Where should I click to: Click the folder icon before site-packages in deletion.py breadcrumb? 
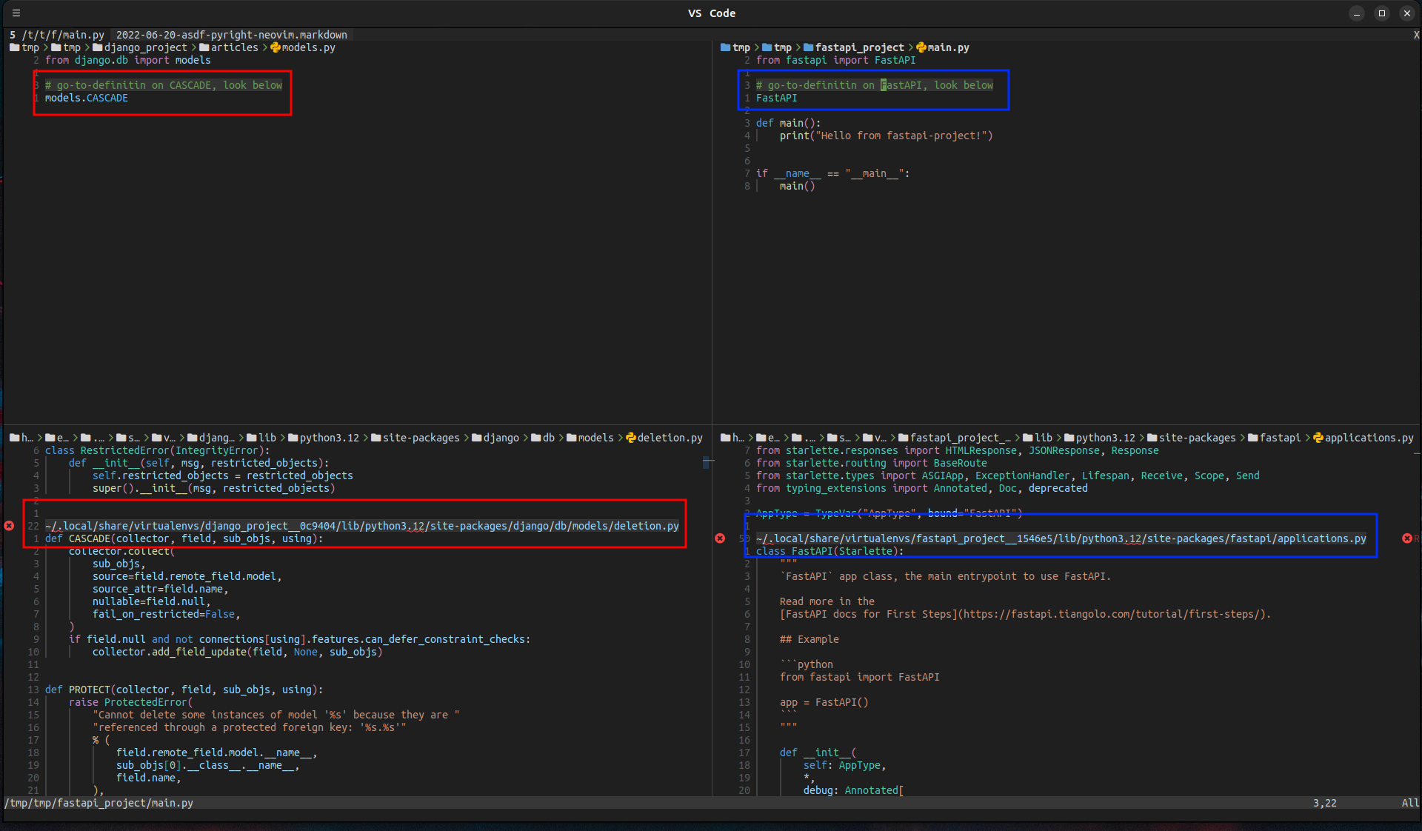click(376, 438)
